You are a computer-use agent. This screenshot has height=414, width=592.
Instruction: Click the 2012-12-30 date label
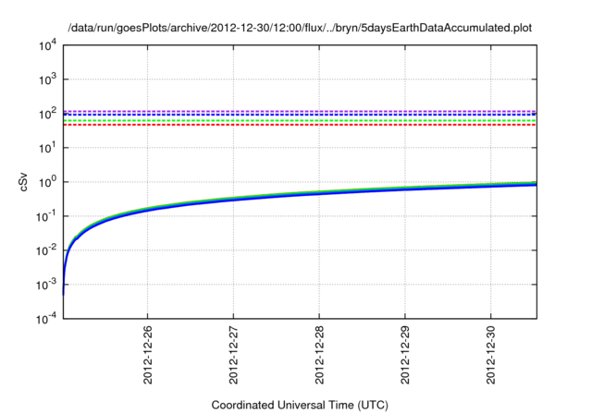point(491,355)
